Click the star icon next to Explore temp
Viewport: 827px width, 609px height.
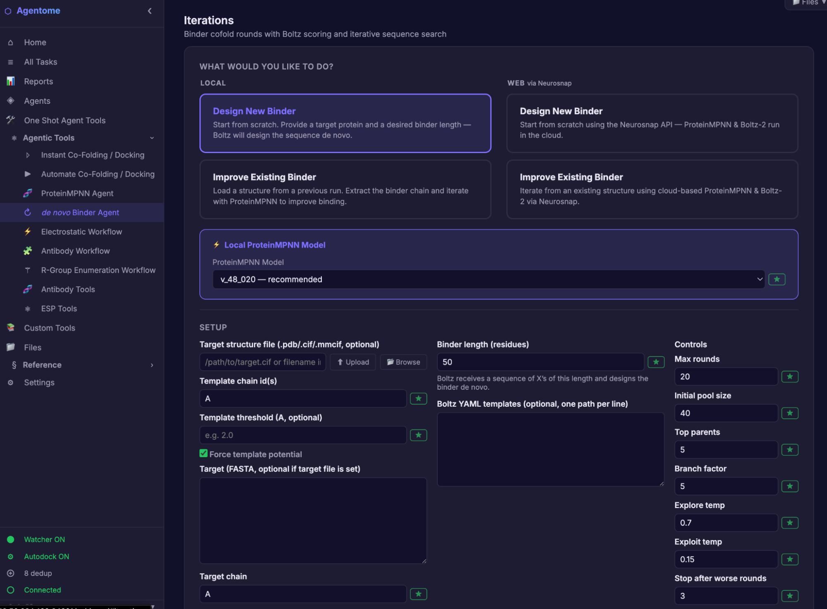[789, 523]
